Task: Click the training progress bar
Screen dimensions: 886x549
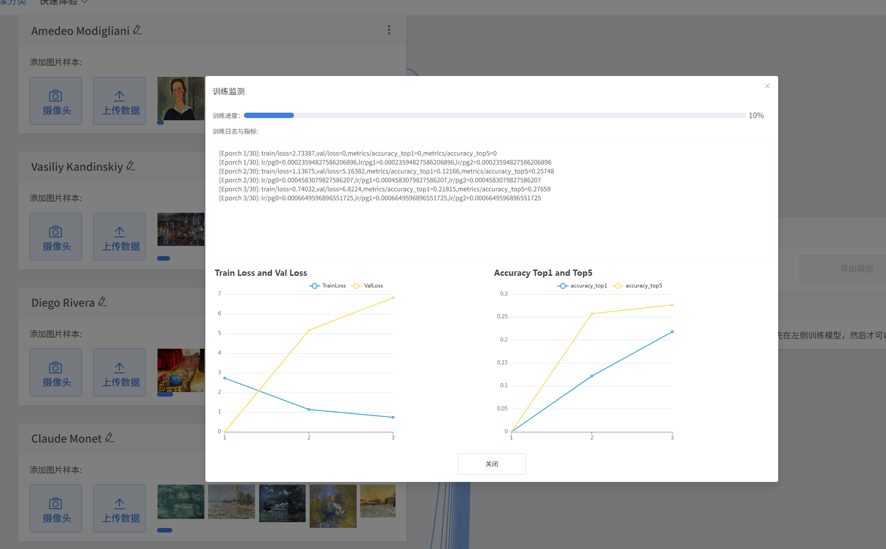Action: point(494,115)
